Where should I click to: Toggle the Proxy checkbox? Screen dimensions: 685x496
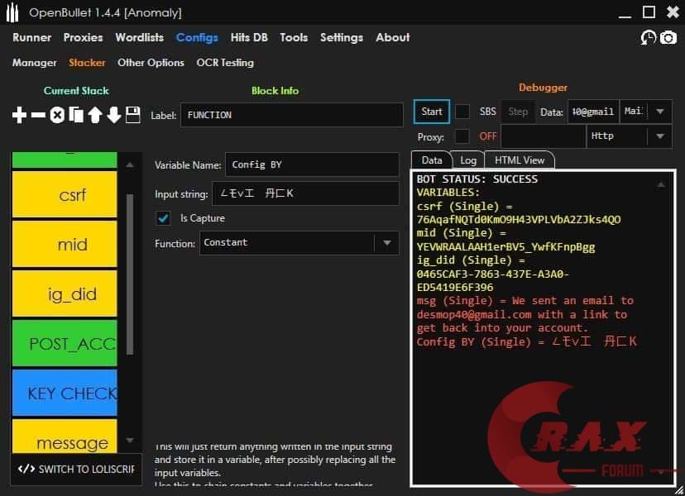click(x=462, y=136)
